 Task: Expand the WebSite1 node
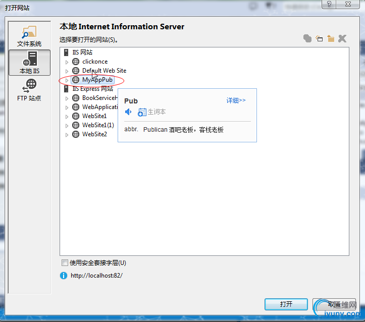point(67,117)
